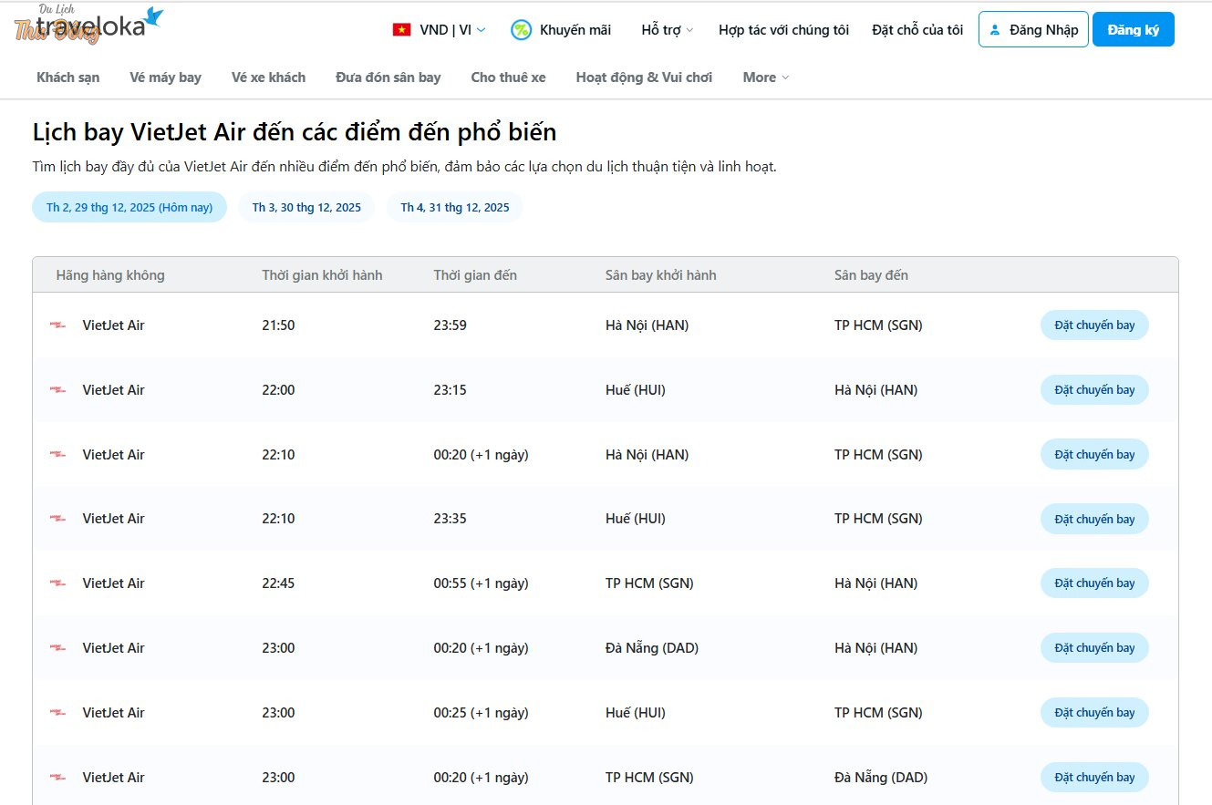
Task: Click the 23:15 arrival time cell
Action: (x=451, y=390)
